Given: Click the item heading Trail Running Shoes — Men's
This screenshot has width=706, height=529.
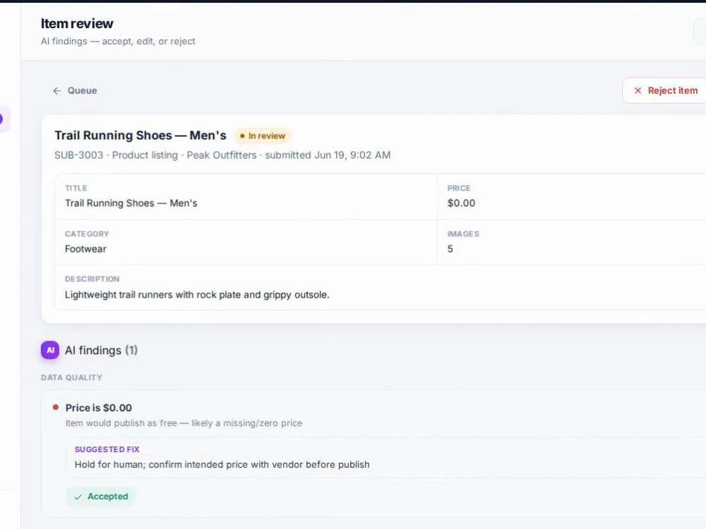Looking at the screenshot, I should [140, 135].
